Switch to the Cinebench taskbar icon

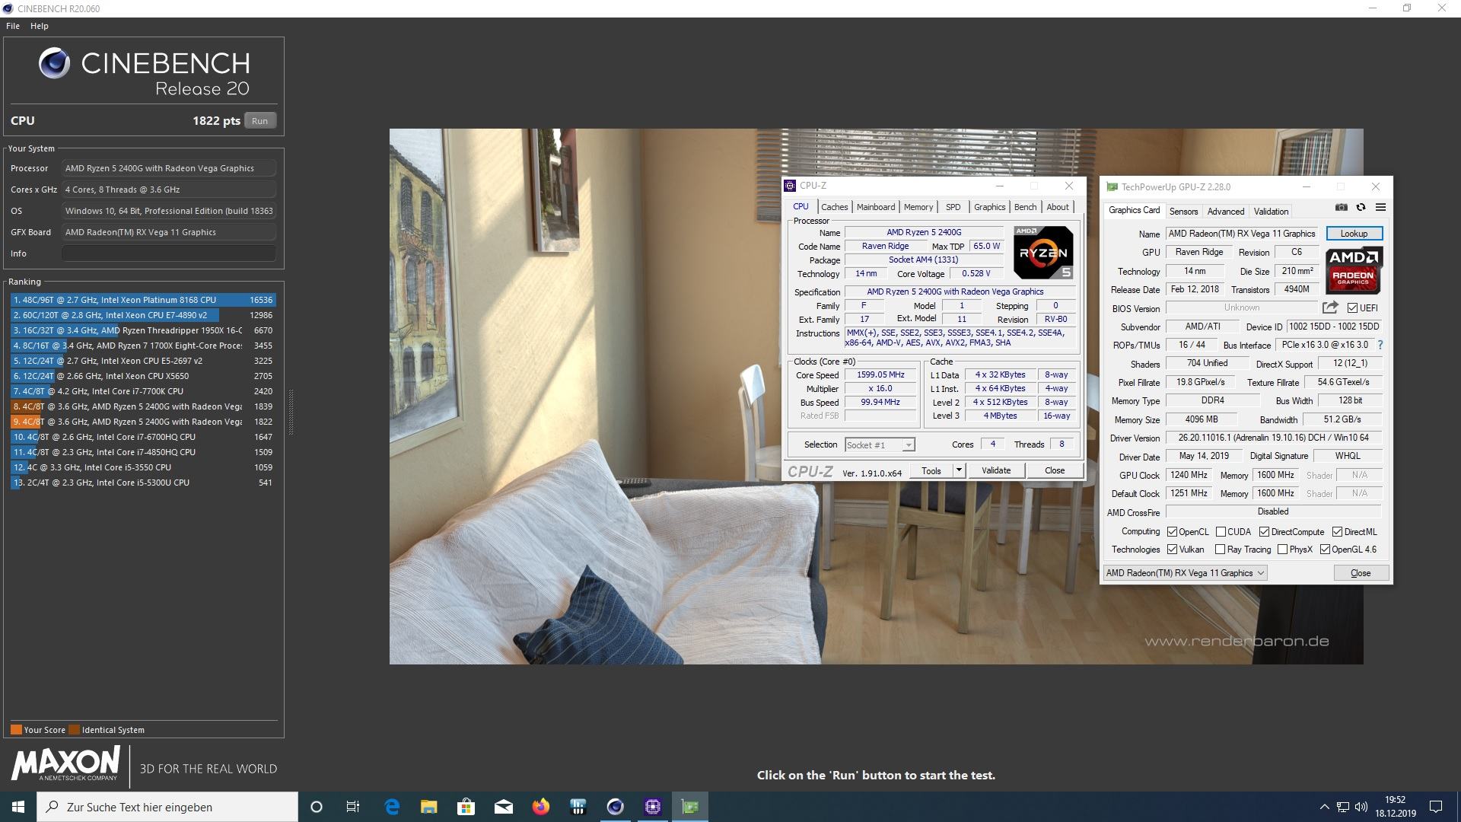(616, 807)
